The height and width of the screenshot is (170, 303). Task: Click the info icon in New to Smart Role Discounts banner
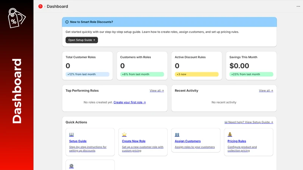coord(67,22)
